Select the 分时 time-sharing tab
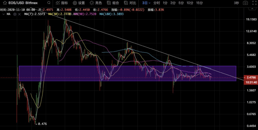Screen dimensions: 258x130 tap(156, 3)
